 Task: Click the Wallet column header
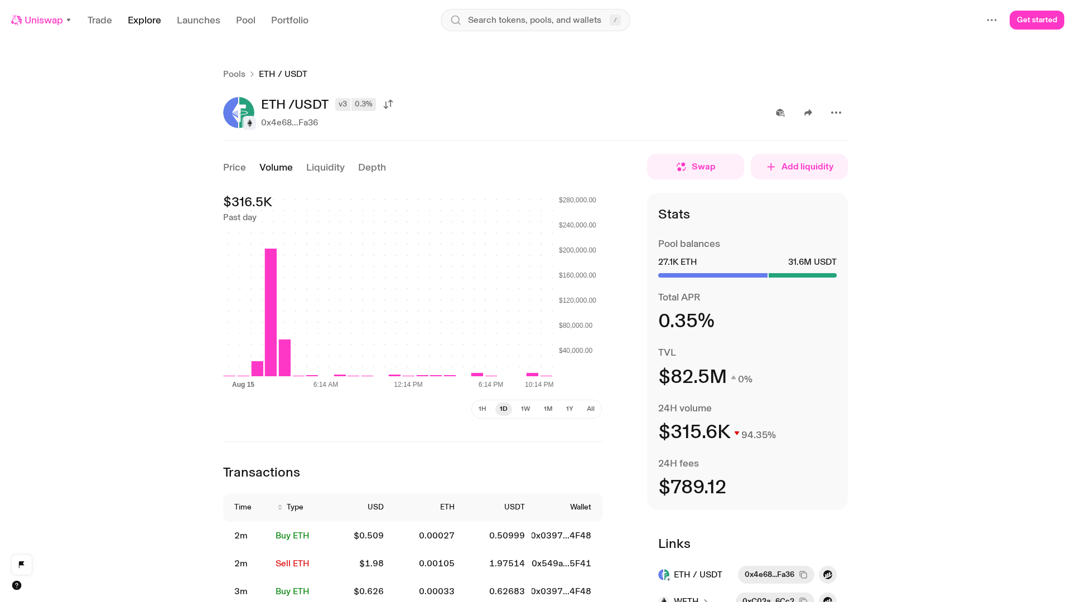point(581,507)
